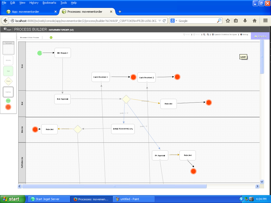Open the Firefox hamburger menu
Viewport: 271px width, 203px height.
pyautogui.click(x=265, y=21)
